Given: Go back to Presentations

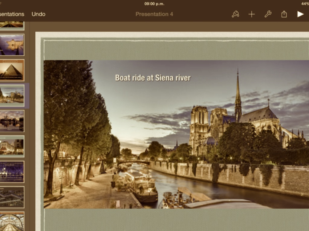Looking at the screenshot, I should pyautogui.click(x=11, y=14).
